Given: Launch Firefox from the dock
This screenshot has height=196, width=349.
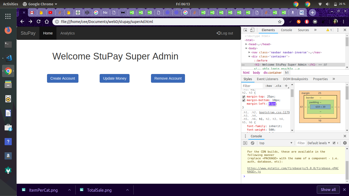Looking at the screenshot, I should click(8, 30).
